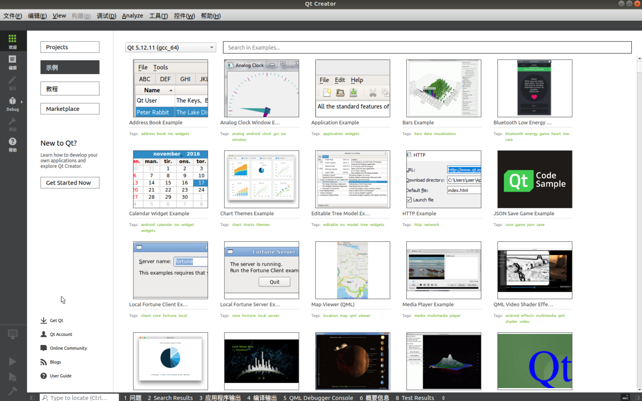Click the Welcome (欢迎) grid icon
This screenshot has width=642, height=401.
13,41
